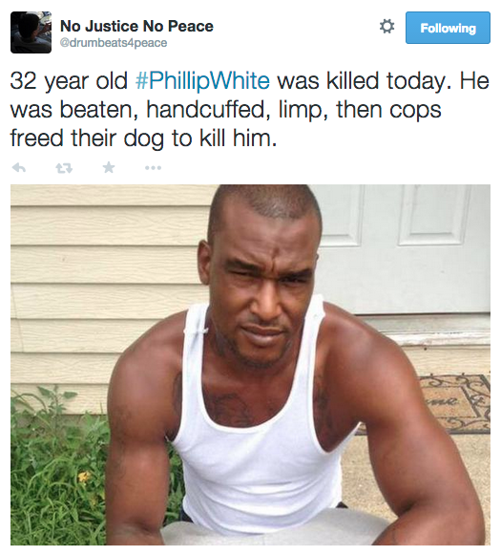
Task: Open the attached photo of the man
Action: tap(250, 365)
